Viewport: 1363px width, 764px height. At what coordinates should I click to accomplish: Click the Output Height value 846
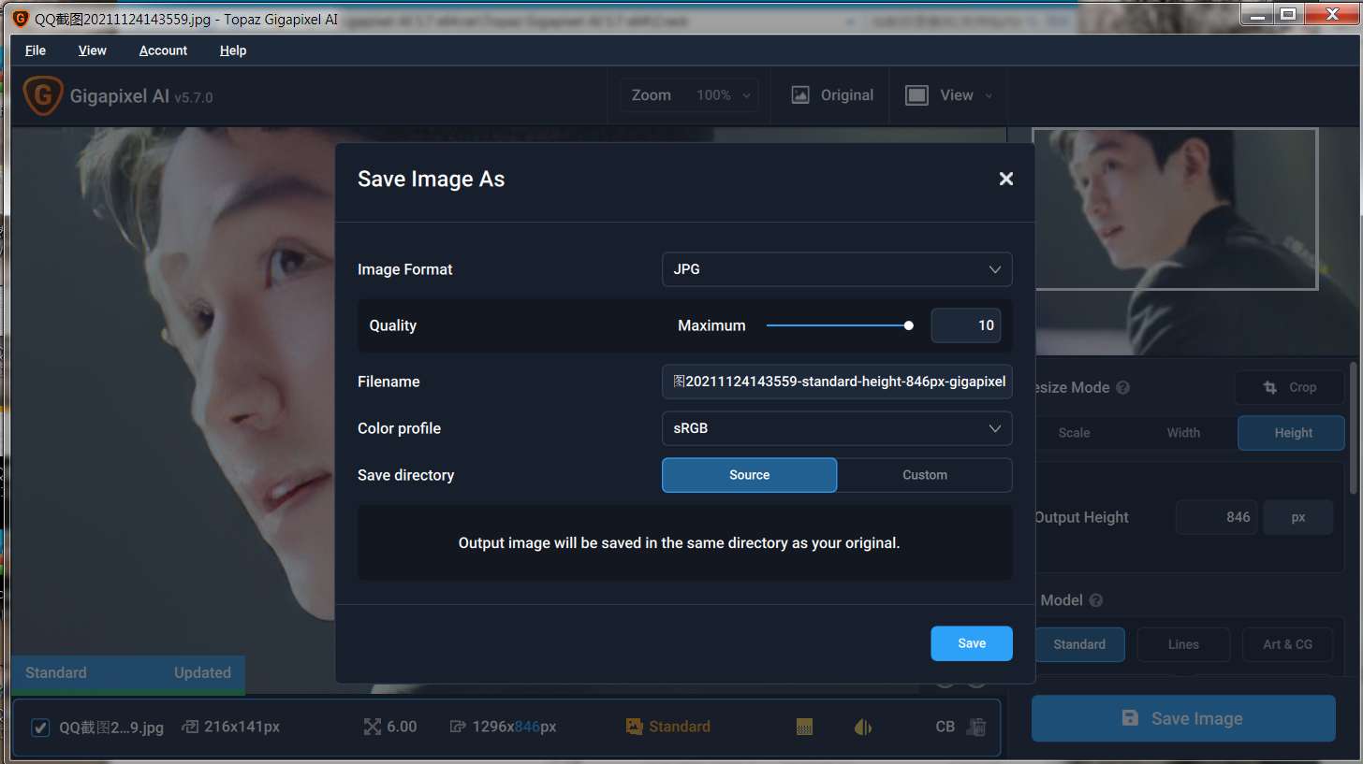[x=1218, y=517]
